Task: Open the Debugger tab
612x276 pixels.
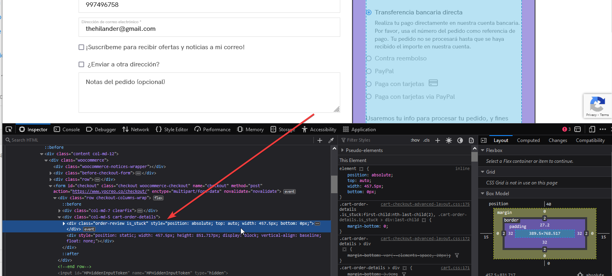Action: (x=102, y=129)
